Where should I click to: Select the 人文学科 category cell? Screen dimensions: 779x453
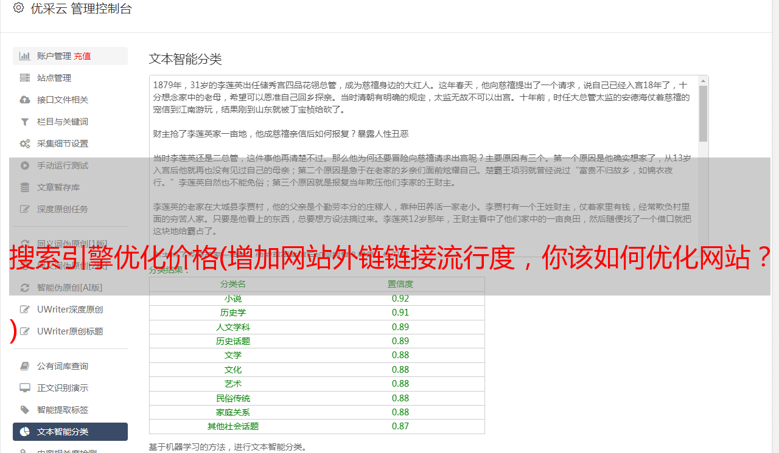click(233, 327)
